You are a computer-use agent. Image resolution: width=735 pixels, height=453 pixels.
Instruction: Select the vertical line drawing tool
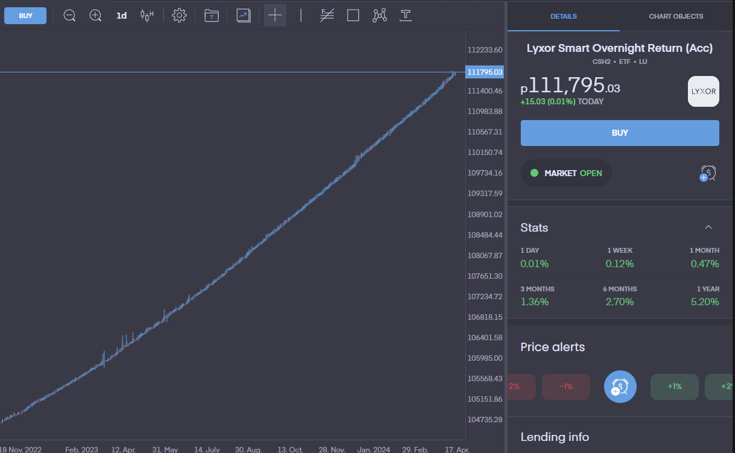[301, 16]
